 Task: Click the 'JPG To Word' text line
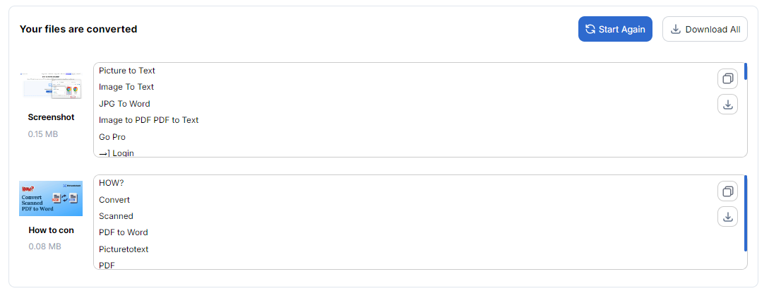[x=124, y=104]
